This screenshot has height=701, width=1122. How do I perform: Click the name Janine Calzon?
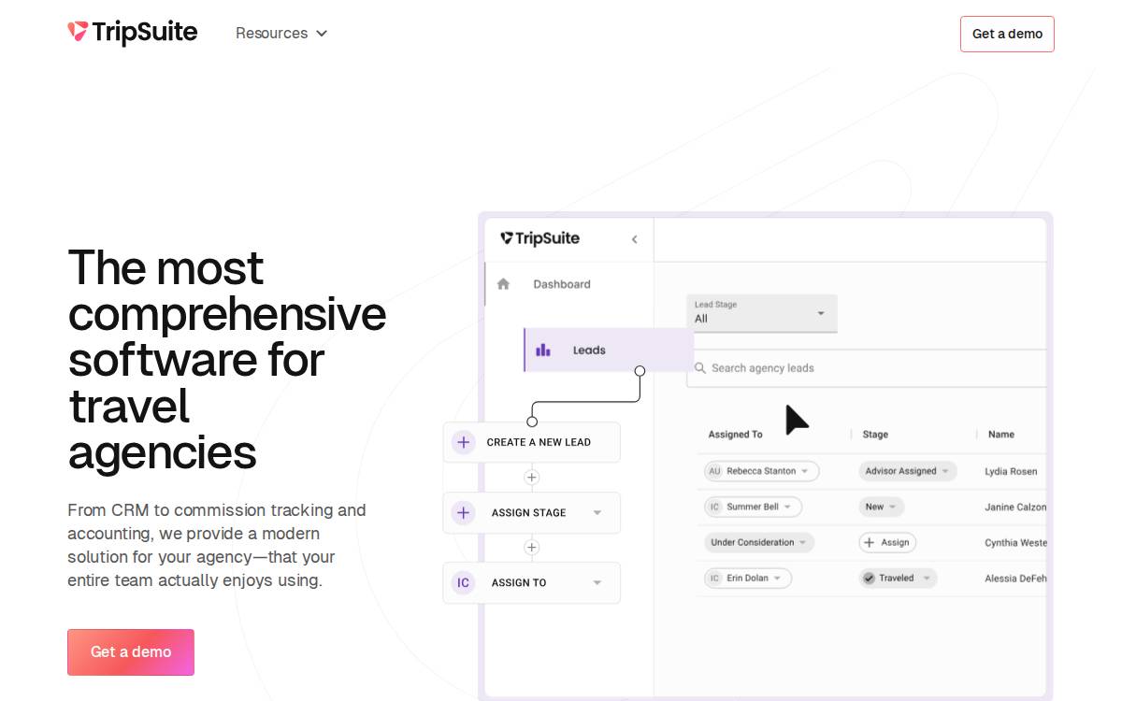pyautogui.click(x=1015, y=507)
